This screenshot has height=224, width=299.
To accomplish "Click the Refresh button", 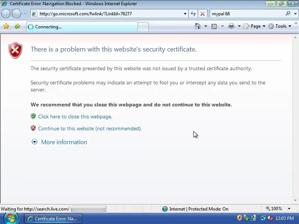I will coord(193,14).
